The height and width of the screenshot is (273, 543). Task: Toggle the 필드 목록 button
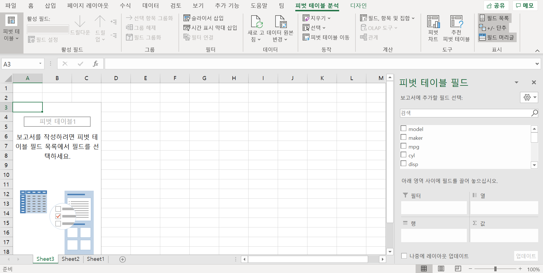(494, 18)
